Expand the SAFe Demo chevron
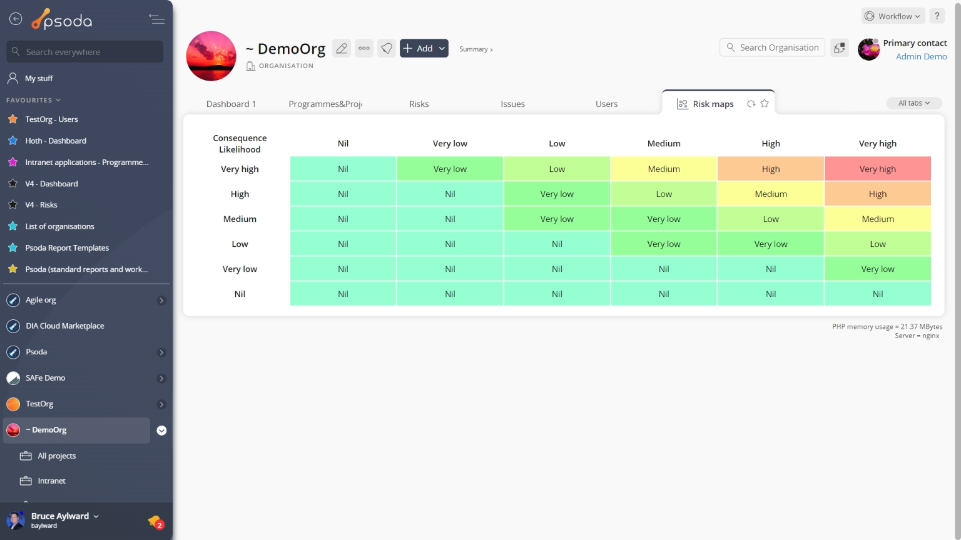 [161, 379]
